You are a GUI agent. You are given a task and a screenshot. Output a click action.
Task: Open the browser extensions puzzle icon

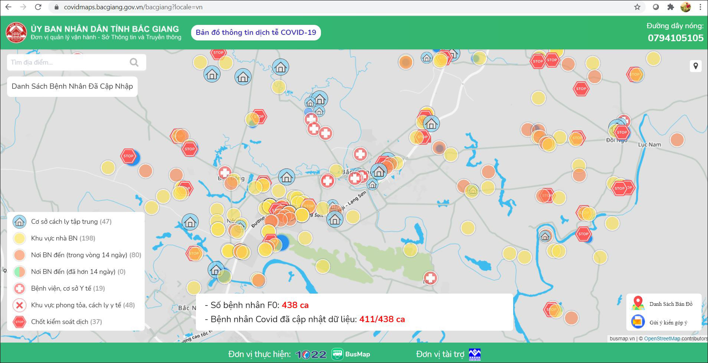[x=671, y=7]
